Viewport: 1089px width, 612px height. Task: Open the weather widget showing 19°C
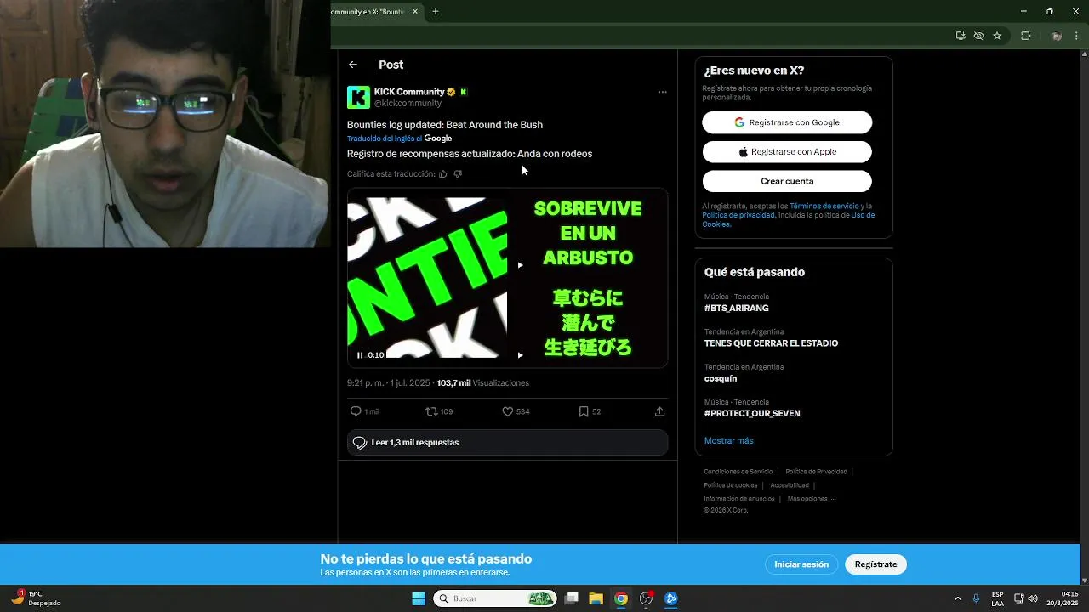pyautogui.click(x=35, y=598)
